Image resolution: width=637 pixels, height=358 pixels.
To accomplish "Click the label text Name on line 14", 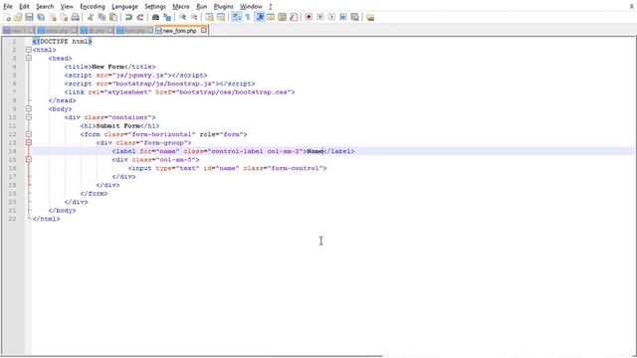I will [x=315, y=151].
